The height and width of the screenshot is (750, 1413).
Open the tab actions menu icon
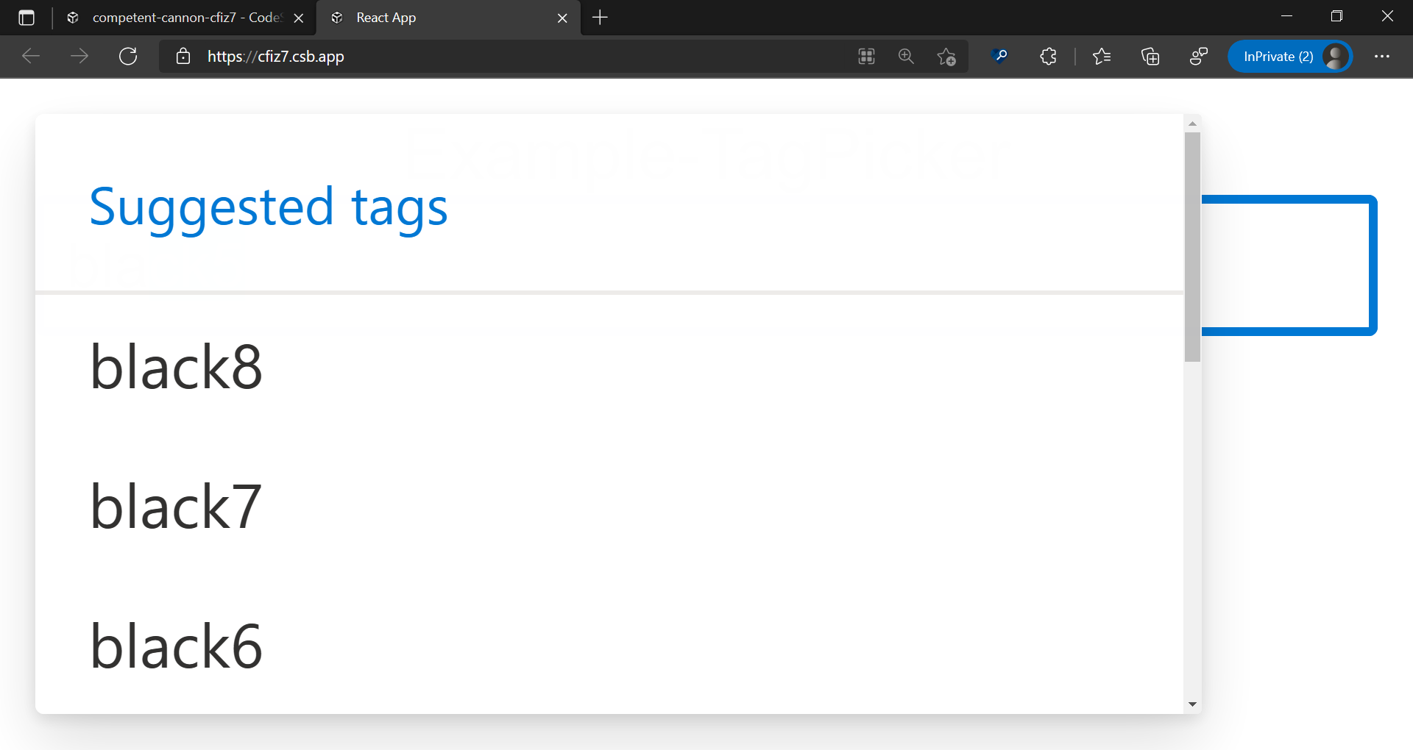(26, 18)
